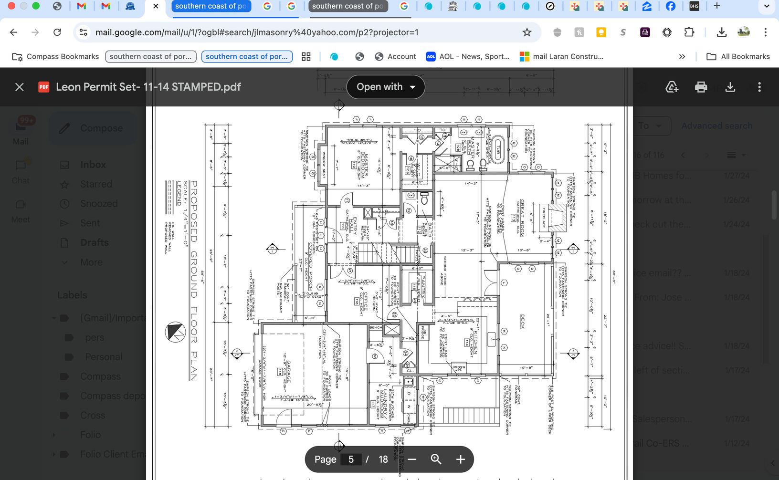The image size is (779, 480).
Task: Open the Chrome profile avatar
Action: [744, 32]
